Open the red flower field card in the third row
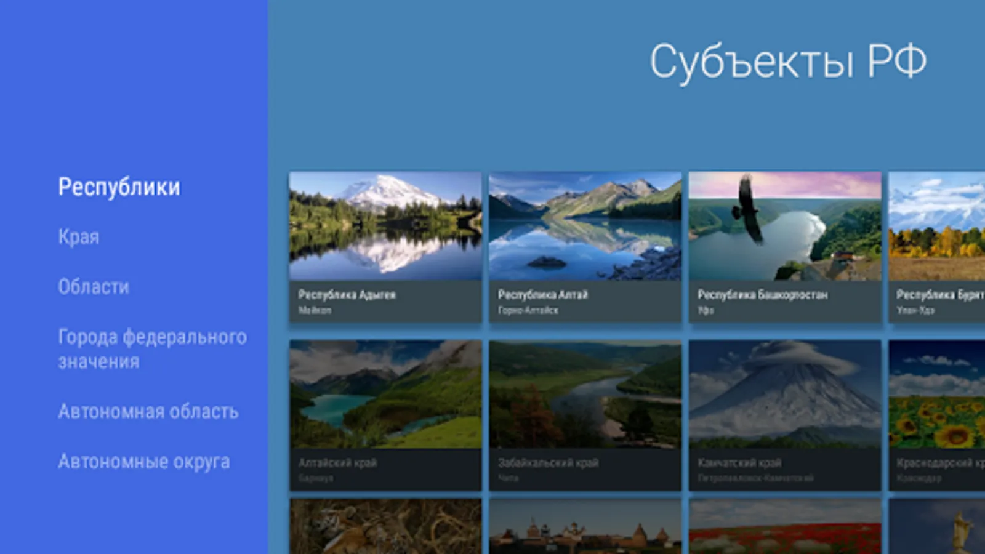The image size is (985, 554). point(785,526)
